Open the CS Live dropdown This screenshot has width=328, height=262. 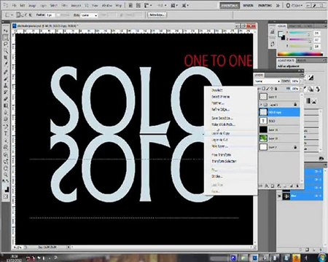pyautogui.click(x=294, y=5)
